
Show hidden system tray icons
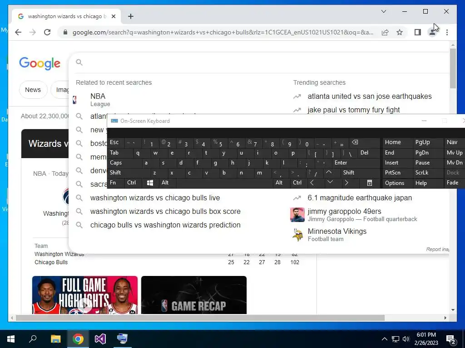point(384,339)
